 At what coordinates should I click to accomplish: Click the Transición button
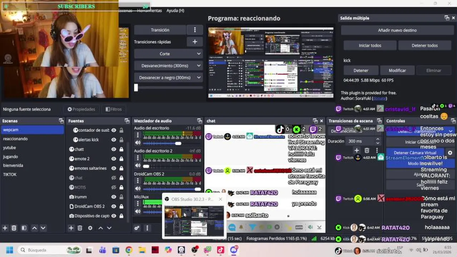(160, 30)
